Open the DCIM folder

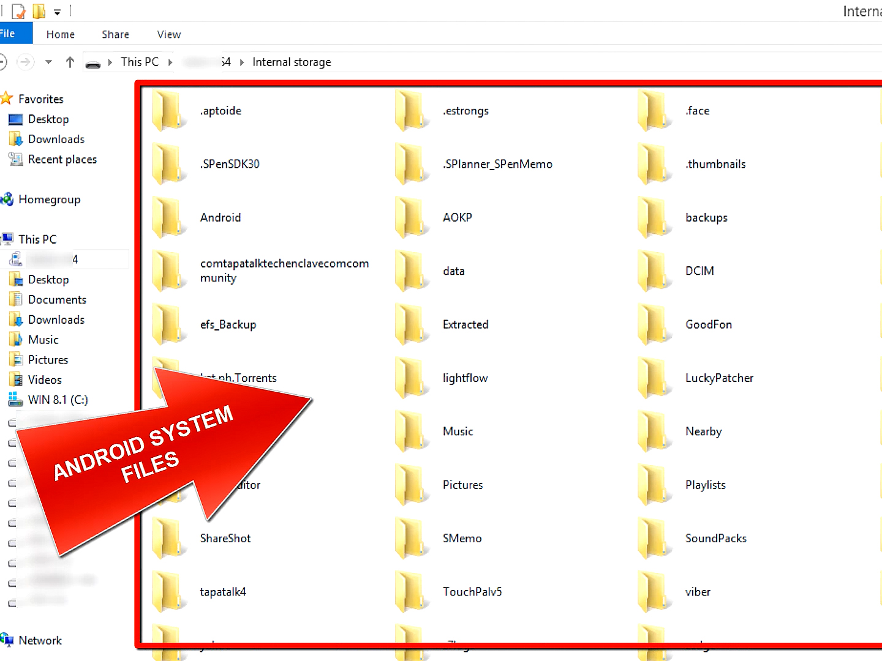click(699, 271)
